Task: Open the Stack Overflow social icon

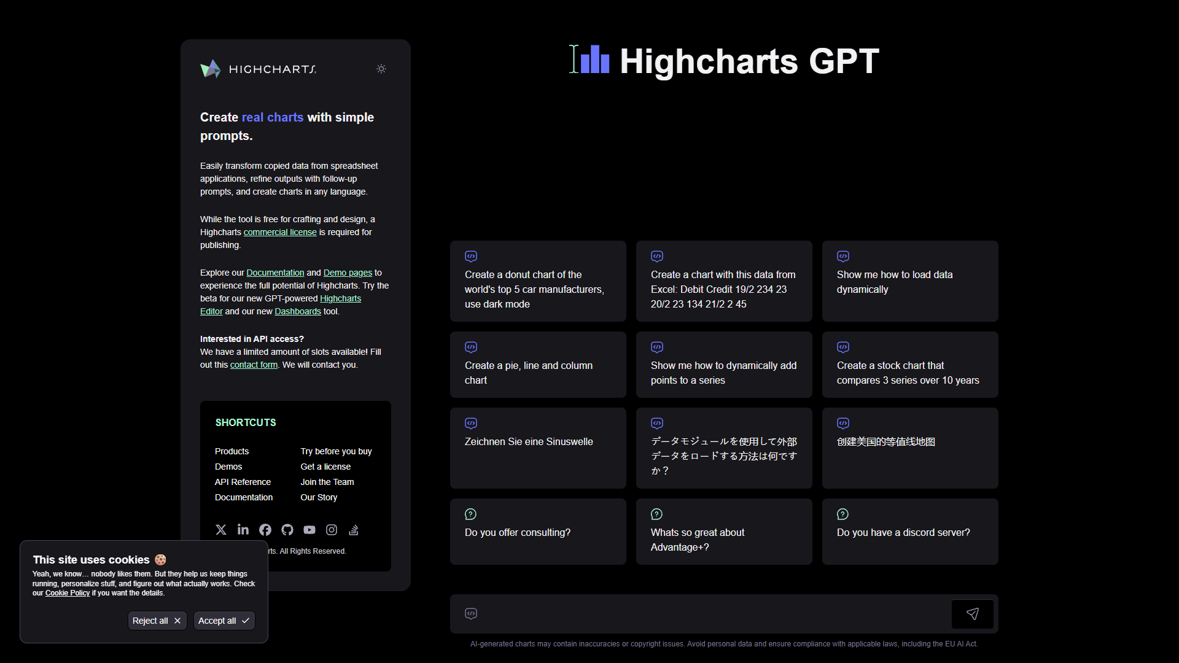Action: click(354, 530)
